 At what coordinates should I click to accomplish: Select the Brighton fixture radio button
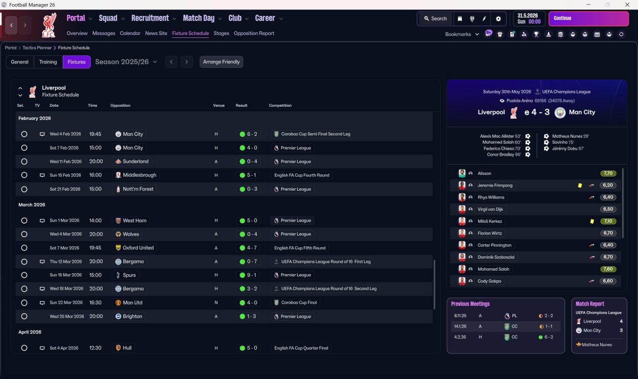[x=24, y=316]
